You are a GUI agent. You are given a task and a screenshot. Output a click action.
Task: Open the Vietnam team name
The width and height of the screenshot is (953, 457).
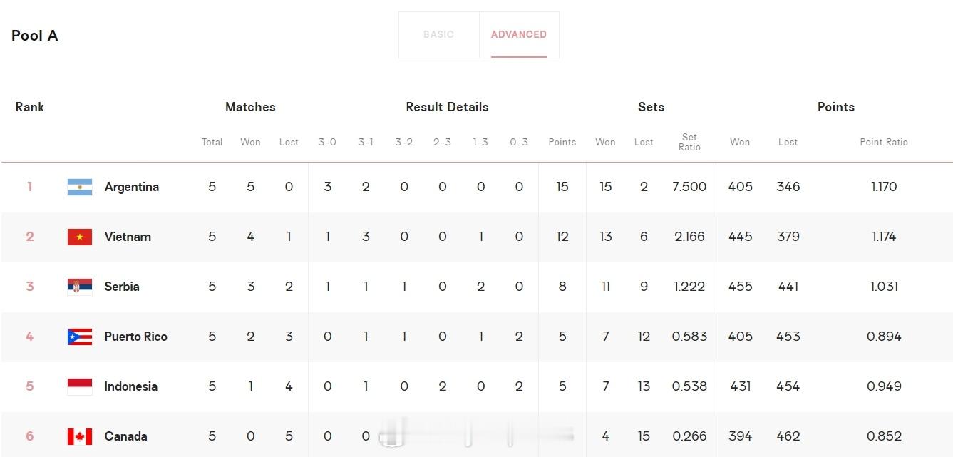pos(128,237)
